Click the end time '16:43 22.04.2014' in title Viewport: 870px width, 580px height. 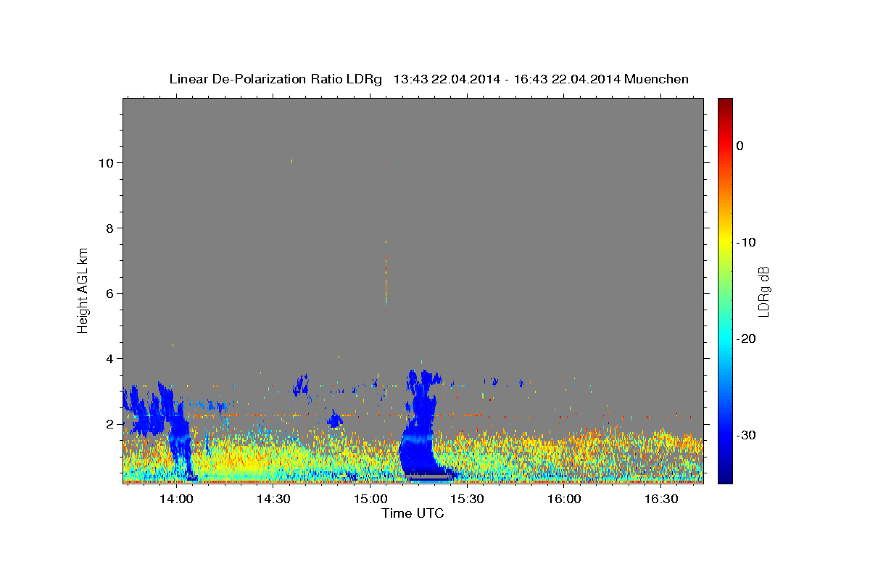pos(568,79)
